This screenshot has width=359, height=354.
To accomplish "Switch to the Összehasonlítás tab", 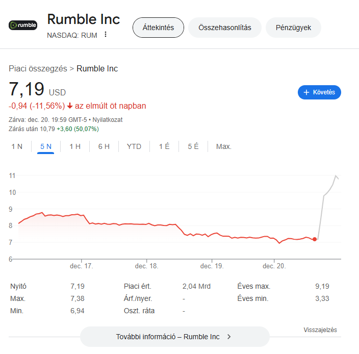I will 225,28.
